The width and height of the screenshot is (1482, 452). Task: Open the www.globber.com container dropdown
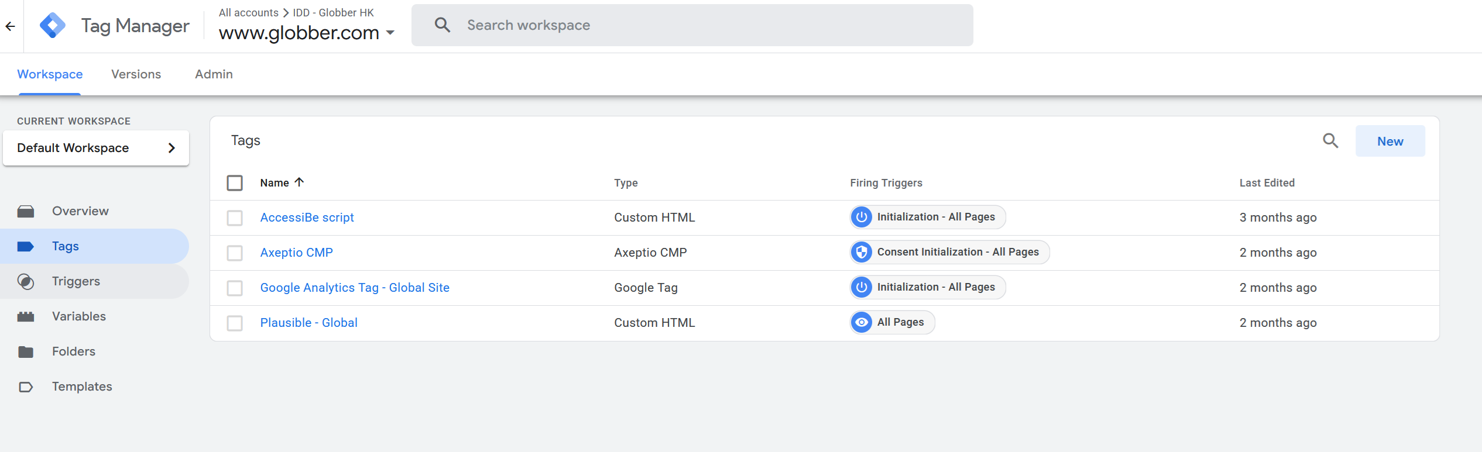coord(307,33)
